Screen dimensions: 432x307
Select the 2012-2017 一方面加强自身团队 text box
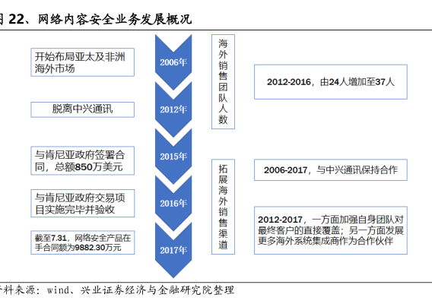[331, 230]
